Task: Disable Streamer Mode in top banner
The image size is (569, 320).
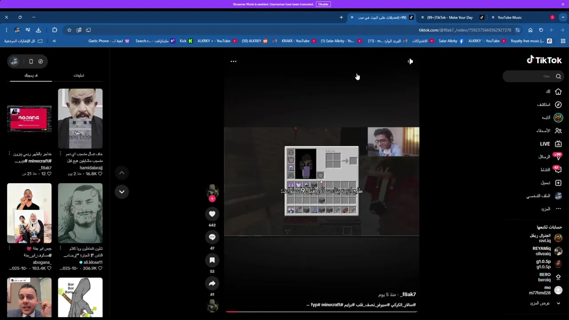Action: point(323,4)
